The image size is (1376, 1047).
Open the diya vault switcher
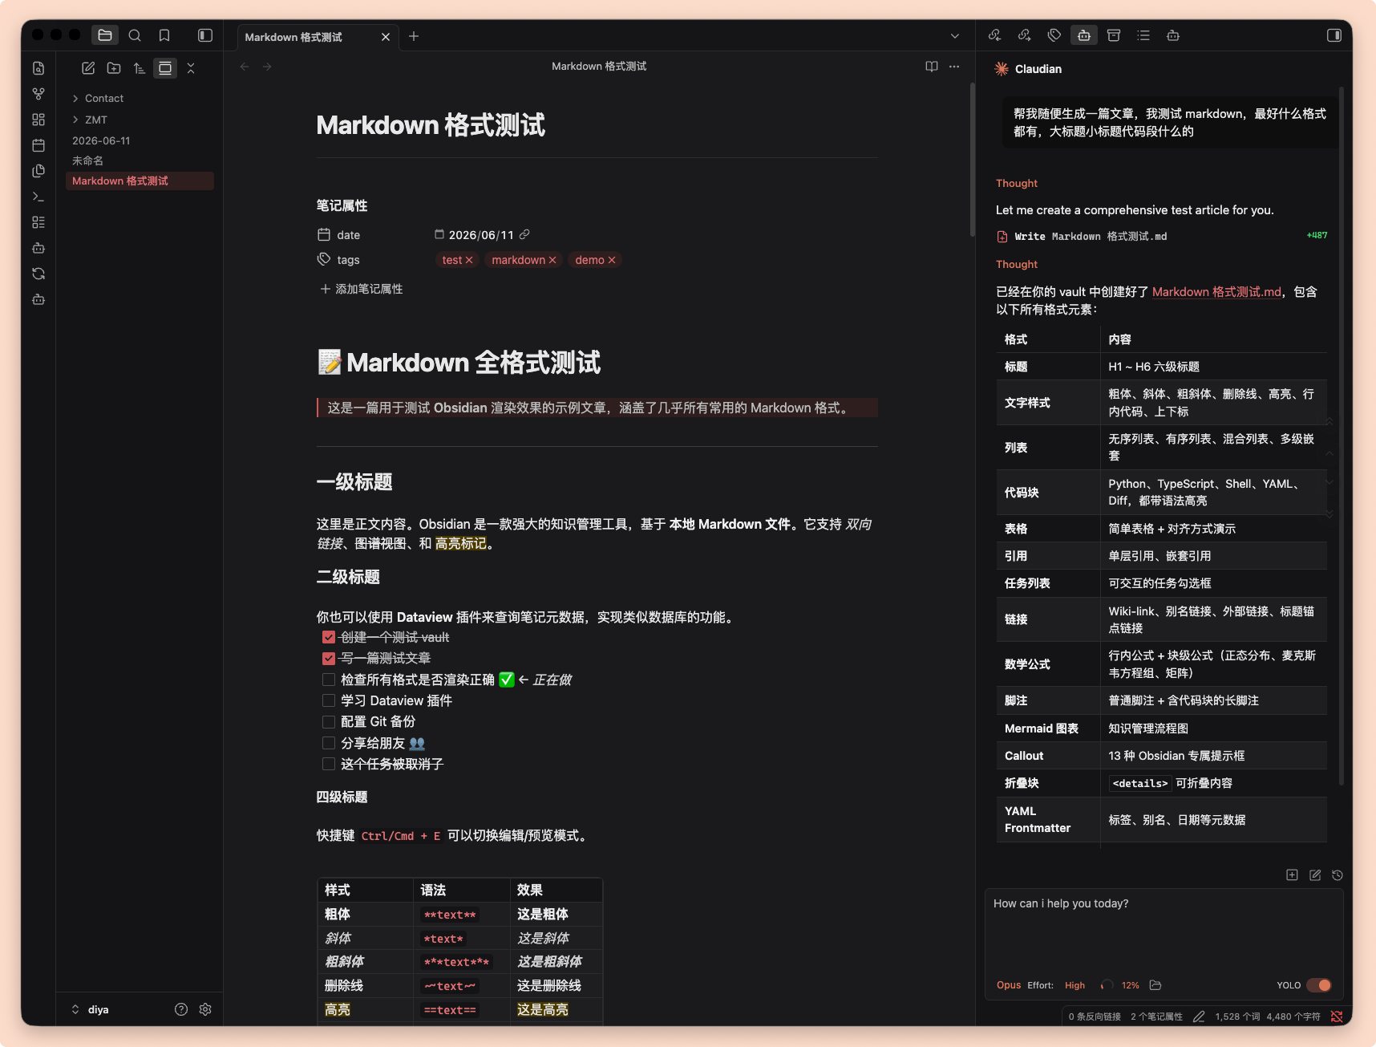point(90,1009)
